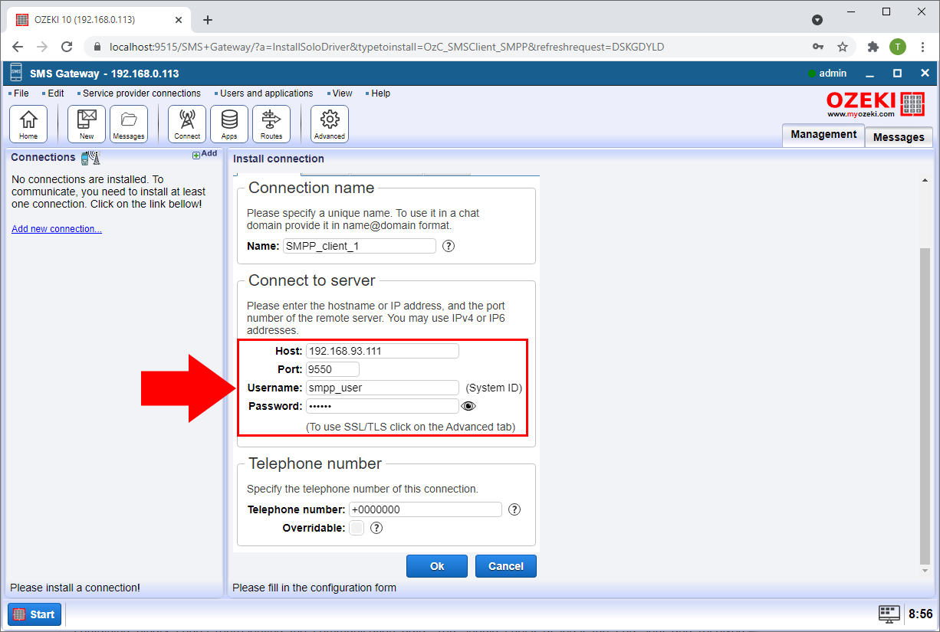Open the Chrome three-dot menu
940x632 pixels.
[922, 47]
